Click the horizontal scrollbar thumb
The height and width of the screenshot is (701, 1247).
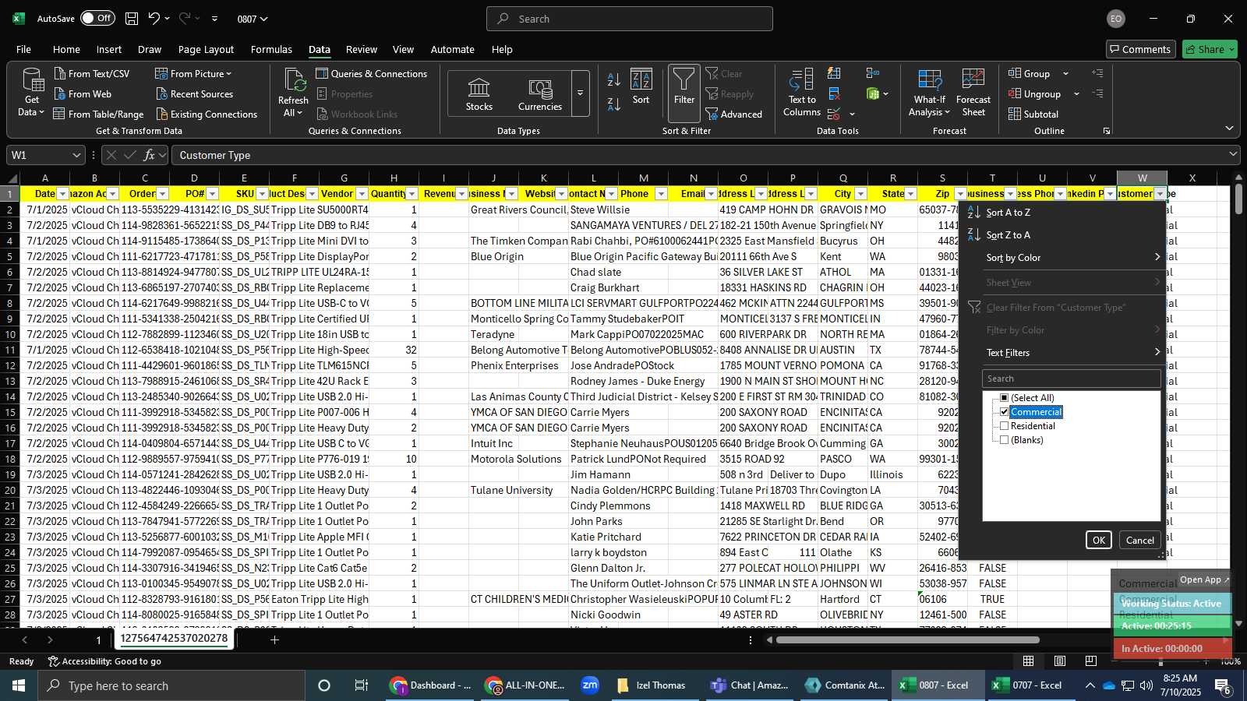[x=907, y=640]
